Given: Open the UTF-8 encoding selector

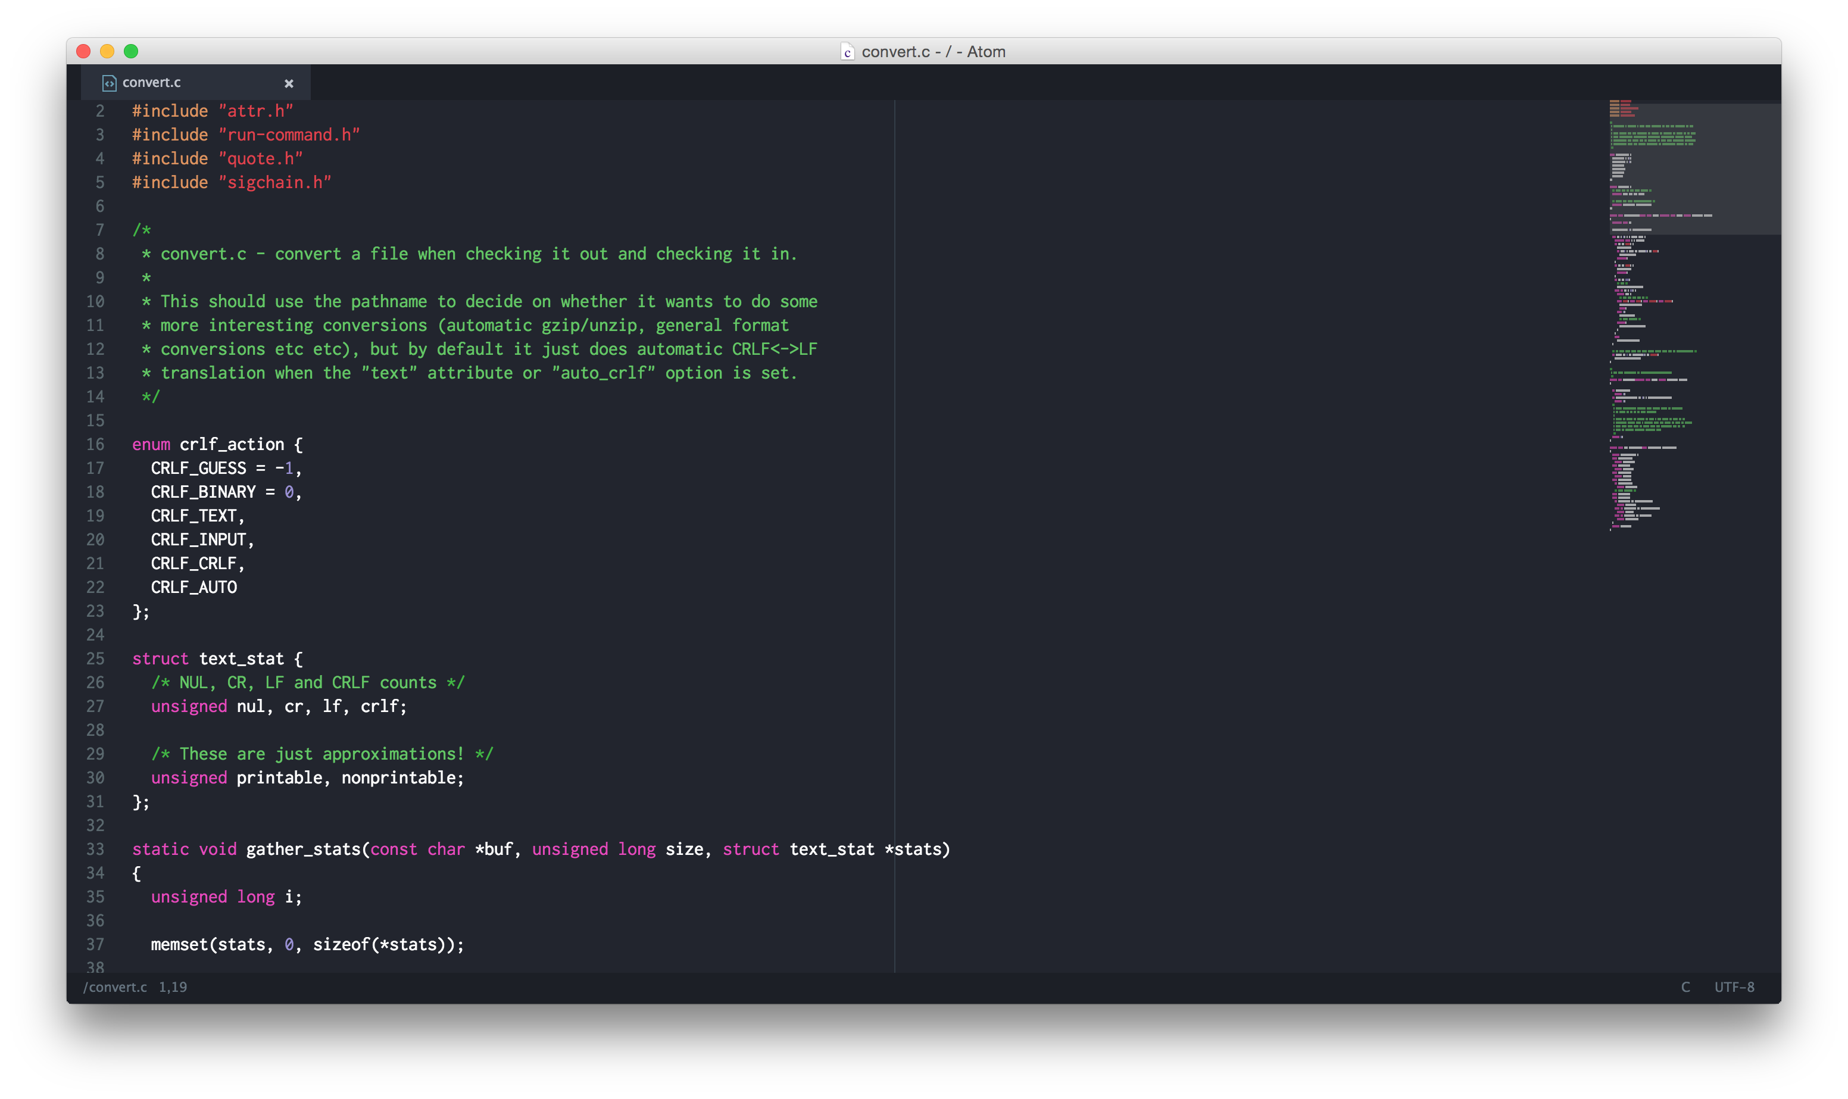Looking at the screenshot, I should tap(1734, 986).
